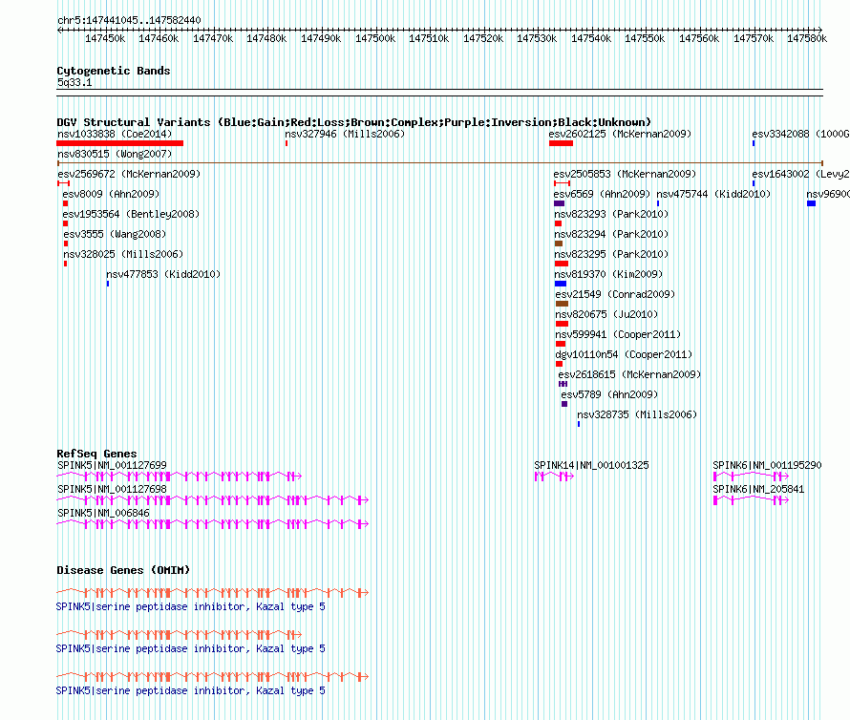Click variant label esv2569672 (McKernan2009)
The height and width of the screenshot is (720, 850).
(x=129, y=174)
